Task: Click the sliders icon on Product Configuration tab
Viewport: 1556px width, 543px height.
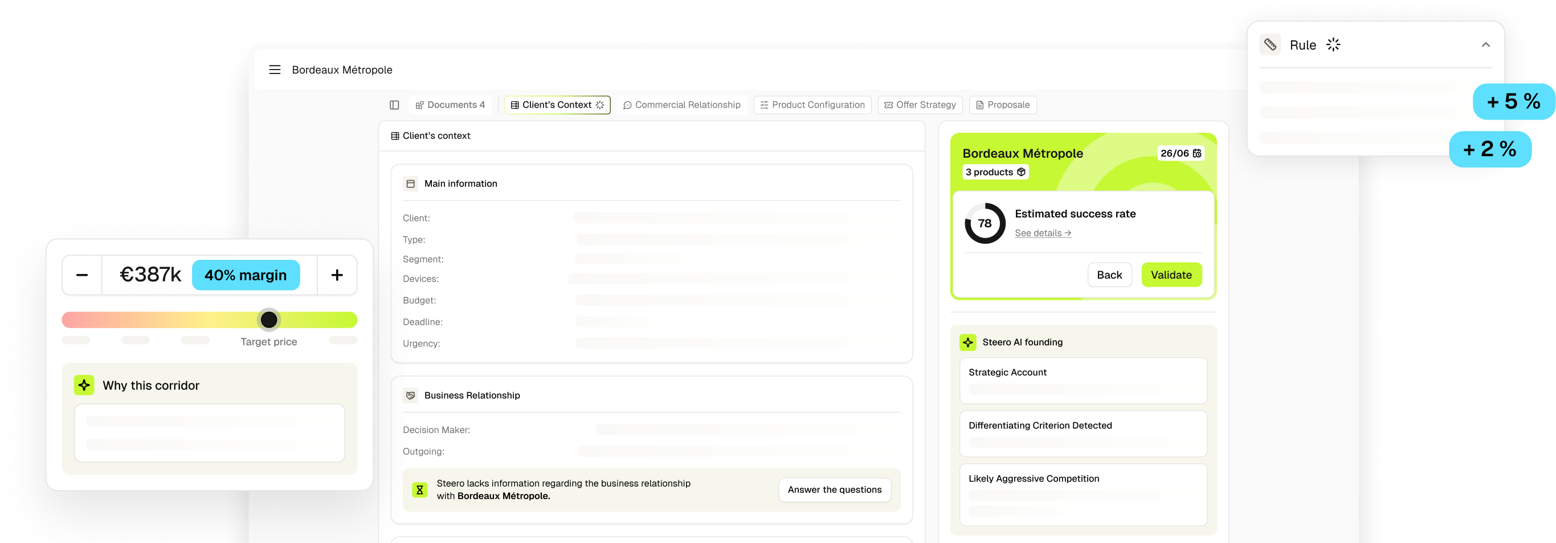Action: [764, 105]
